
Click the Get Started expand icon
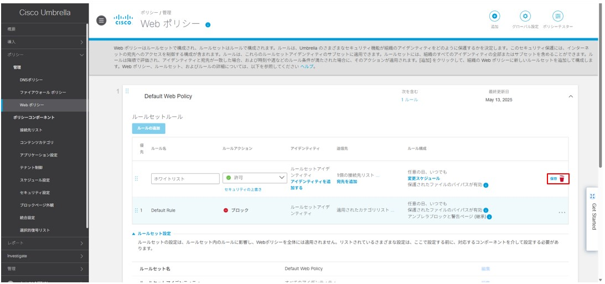point(593,197)
